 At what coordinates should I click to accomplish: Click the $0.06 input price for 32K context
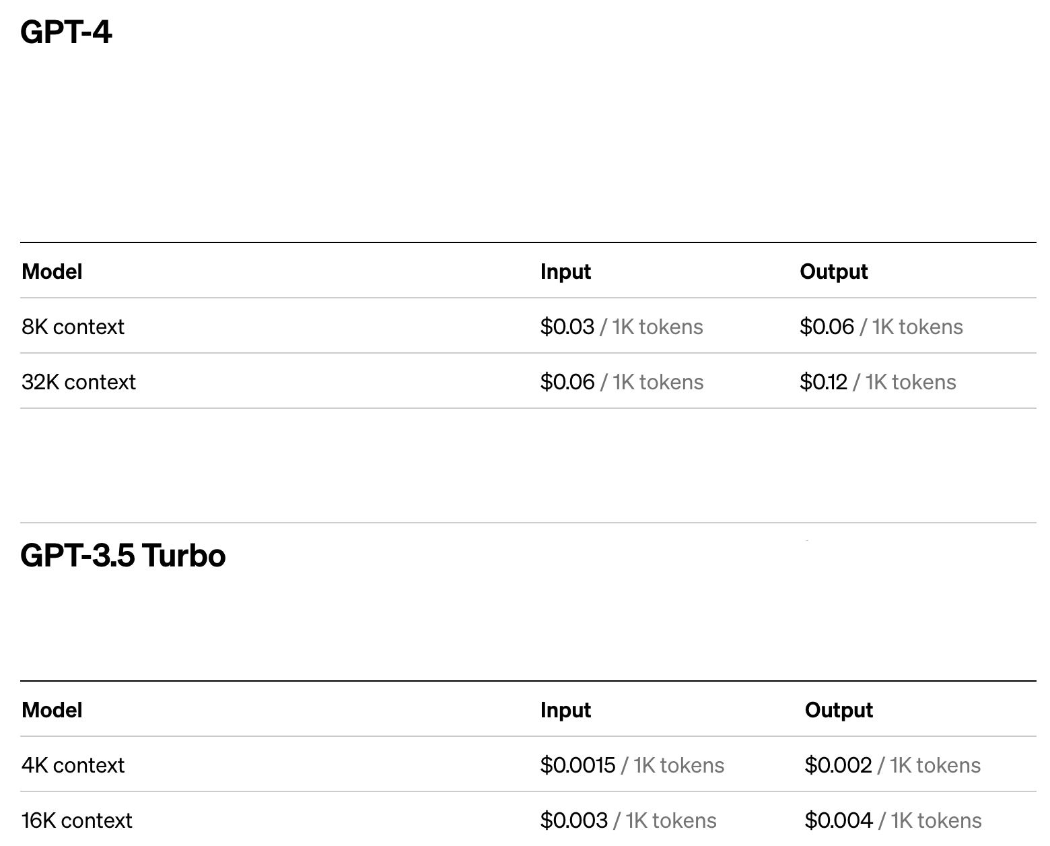tap(567, 382)
